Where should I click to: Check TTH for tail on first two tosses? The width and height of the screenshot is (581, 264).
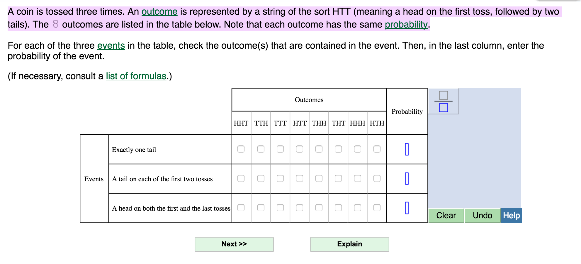coord(261,178)
